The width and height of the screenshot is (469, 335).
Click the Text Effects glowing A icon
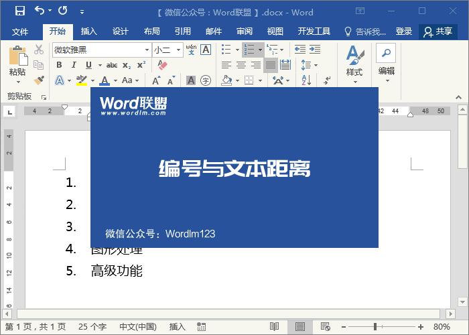[x=60, y=80]
